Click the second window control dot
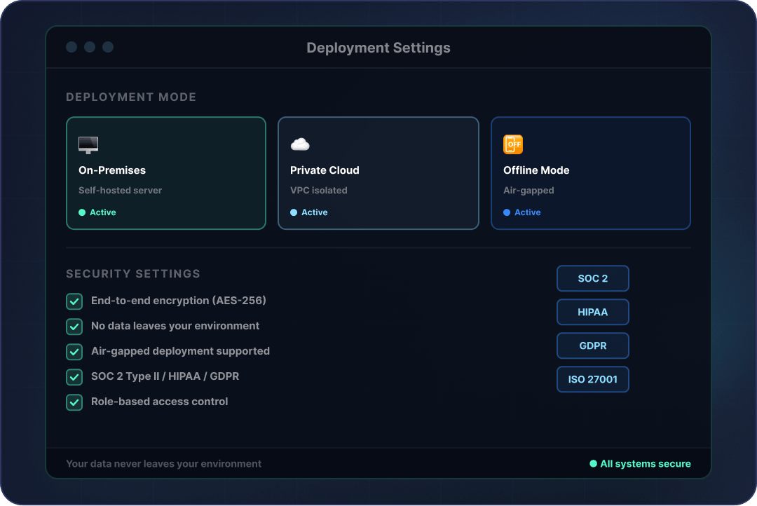 coord(90,47)
